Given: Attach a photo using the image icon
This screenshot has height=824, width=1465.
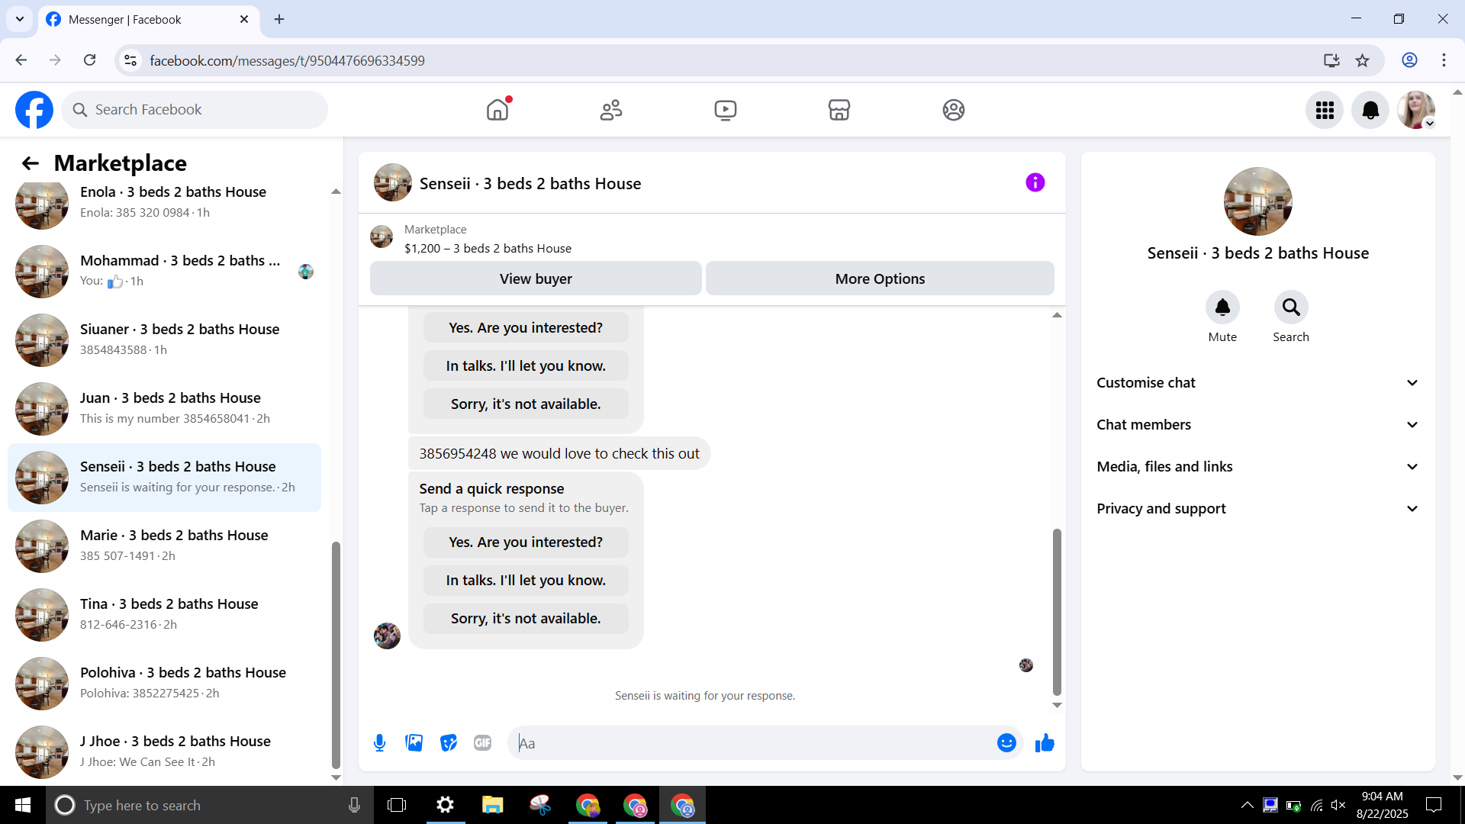Looking at the screenshot, I should pyautogui.click(x=414, y=743).
